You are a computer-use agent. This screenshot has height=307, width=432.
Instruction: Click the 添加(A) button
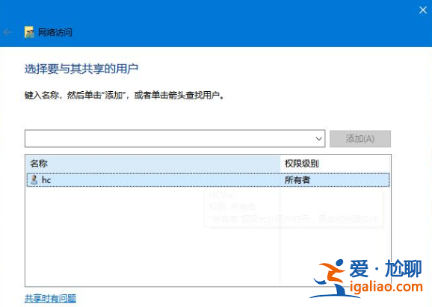[x=360, y=139]
